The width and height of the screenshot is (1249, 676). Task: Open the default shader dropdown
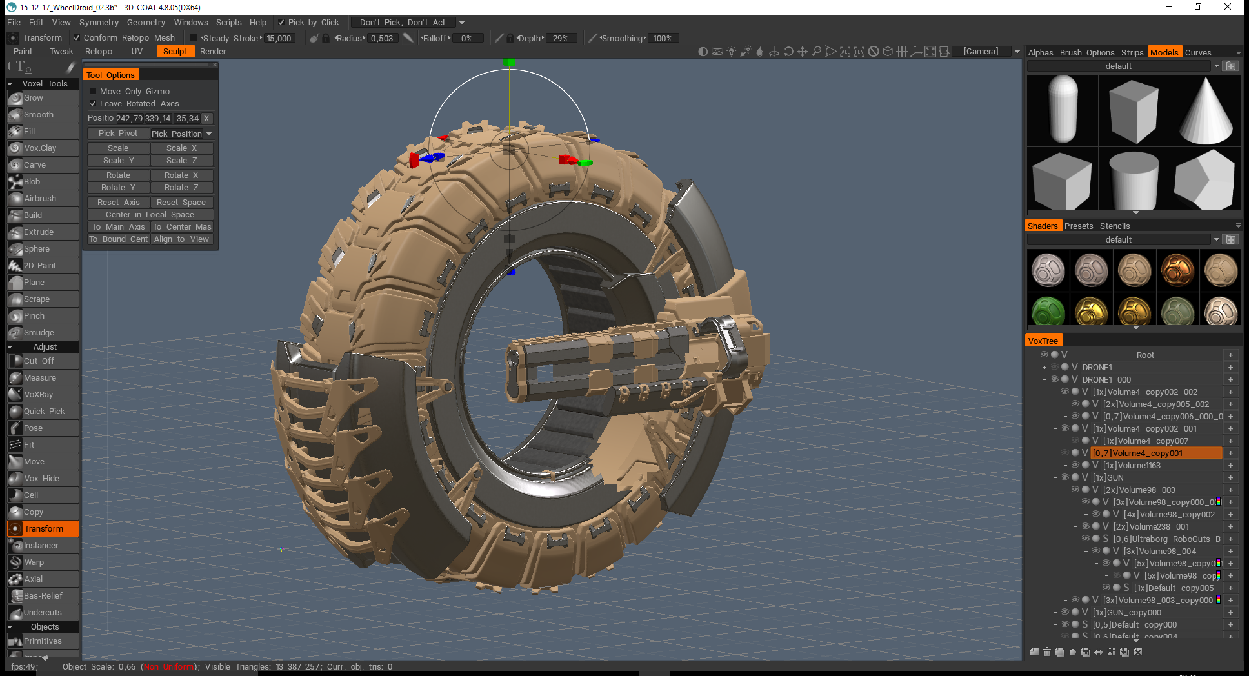tap(1217, 239)
